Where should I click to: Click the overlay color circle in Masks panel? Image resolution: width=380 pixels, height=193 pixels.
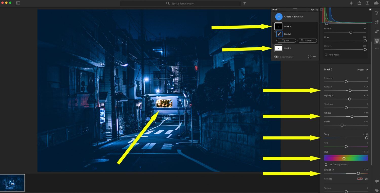coord(310,57)
